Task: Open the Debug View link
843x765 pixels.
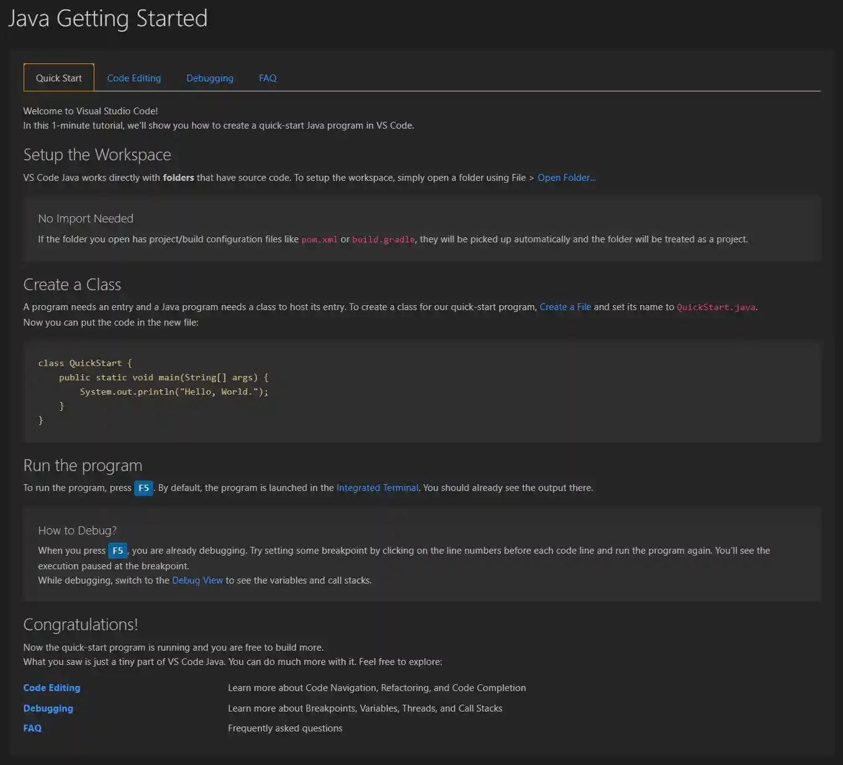Action: click(x=197, y=580)
